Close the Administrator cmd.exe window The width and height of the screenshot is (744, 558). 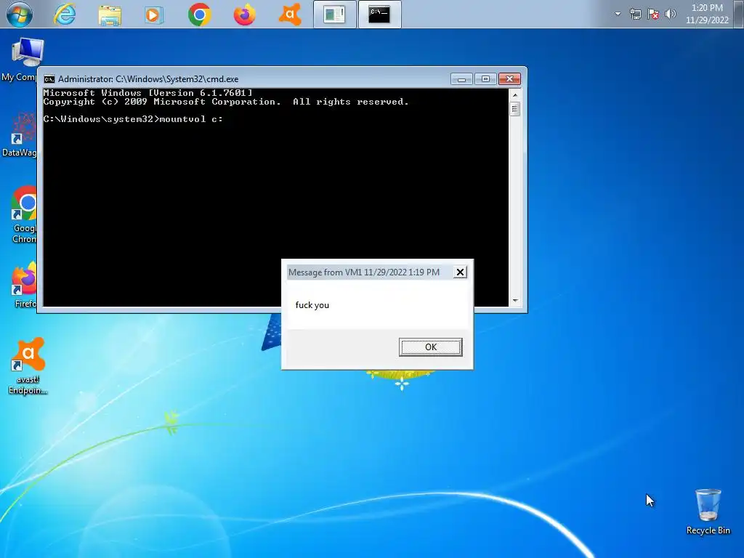[509, 79]
